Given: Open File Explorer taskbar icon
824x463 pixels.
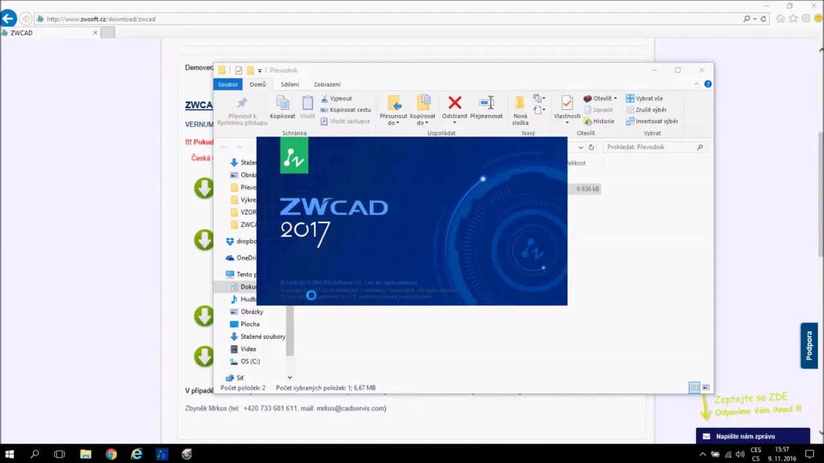Looking at the screenshot, I should click(86, 454).
